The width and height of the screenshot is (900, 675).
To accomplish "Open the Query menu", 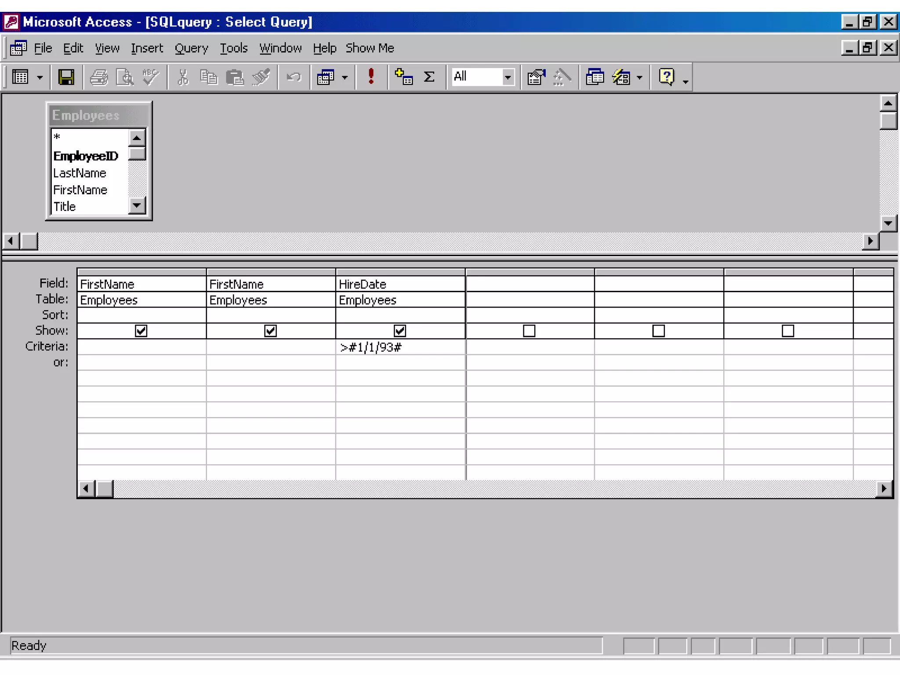I will click(191, 48).
